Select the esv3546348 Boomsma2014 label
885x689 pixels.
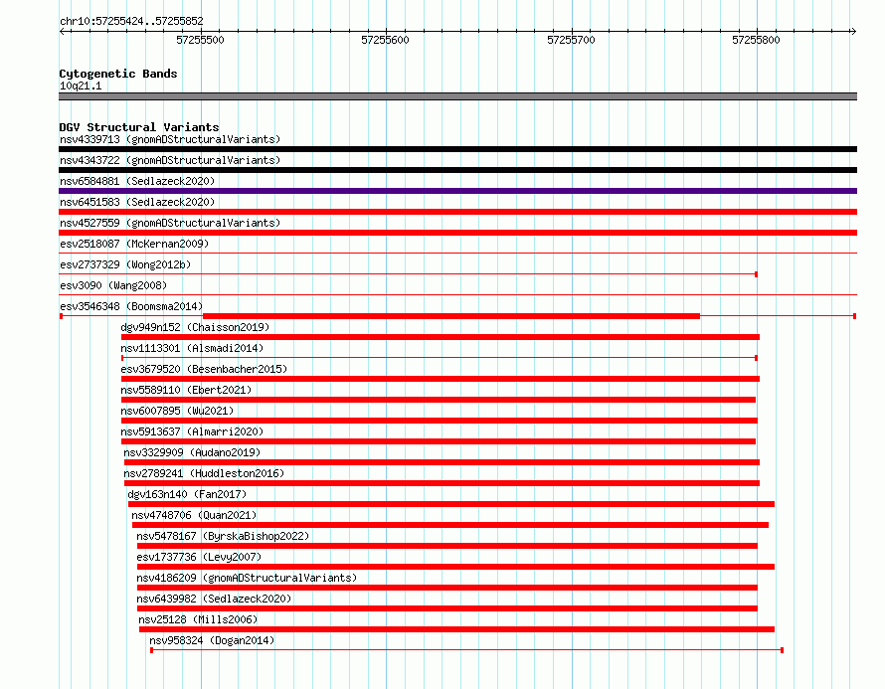131,306
